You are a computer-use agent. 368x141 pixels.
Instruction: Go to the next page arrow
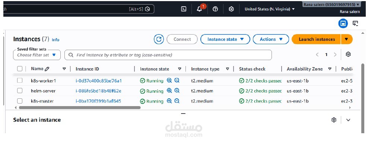tap(335, 55)
